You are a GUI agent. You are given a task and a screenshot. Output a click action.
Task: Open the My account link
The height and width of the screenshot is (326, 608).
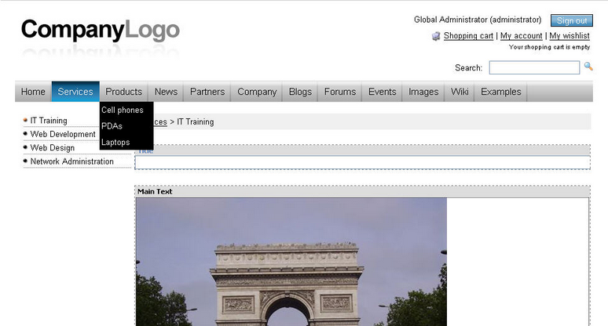point(521,35)
